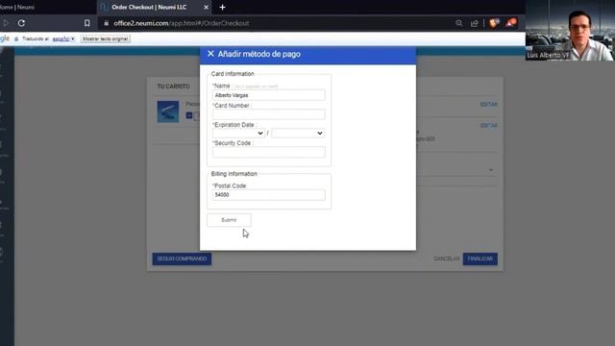The width and height of the screenshot is (615, 346).
Task: Click the site lock icon in address bar
Action: (x=107, y=23)
